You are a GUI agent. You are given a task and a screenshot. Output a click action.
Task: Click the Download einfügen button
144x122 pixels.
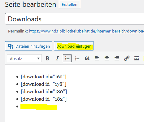pos(74,46)
